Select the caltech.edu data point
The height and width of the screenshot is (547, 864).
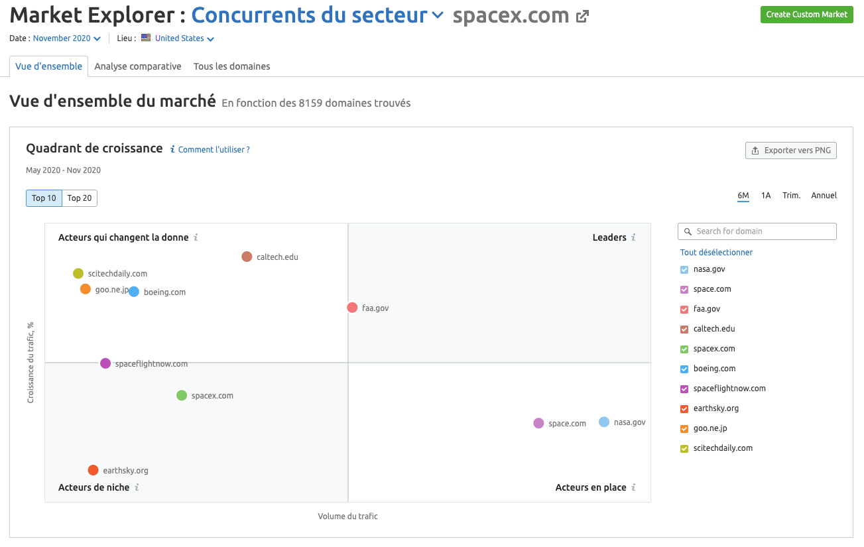pyautogui.click(x=247, y=257)
